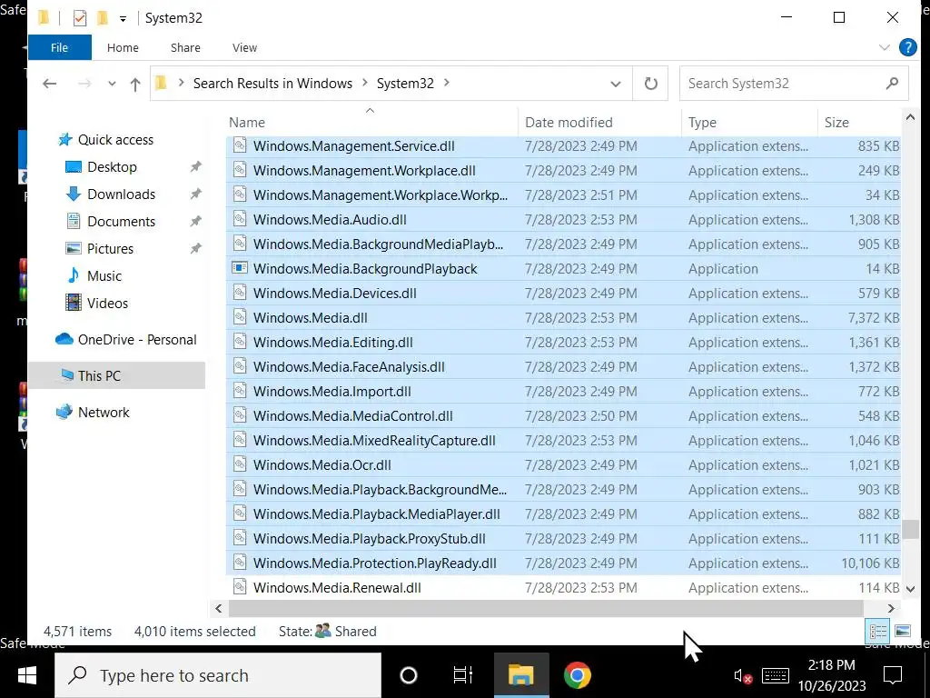Sort by the Type column header
Image resolution: width=930 pixels, height=698 pixels.
749,123
